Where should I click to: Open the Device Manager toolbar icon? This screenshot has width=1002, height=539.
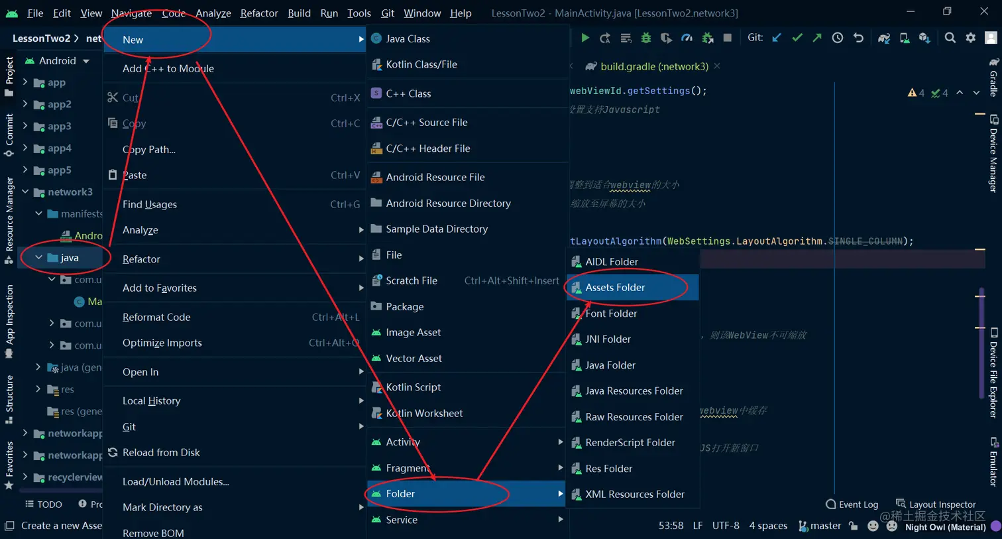tap(905, 38)
